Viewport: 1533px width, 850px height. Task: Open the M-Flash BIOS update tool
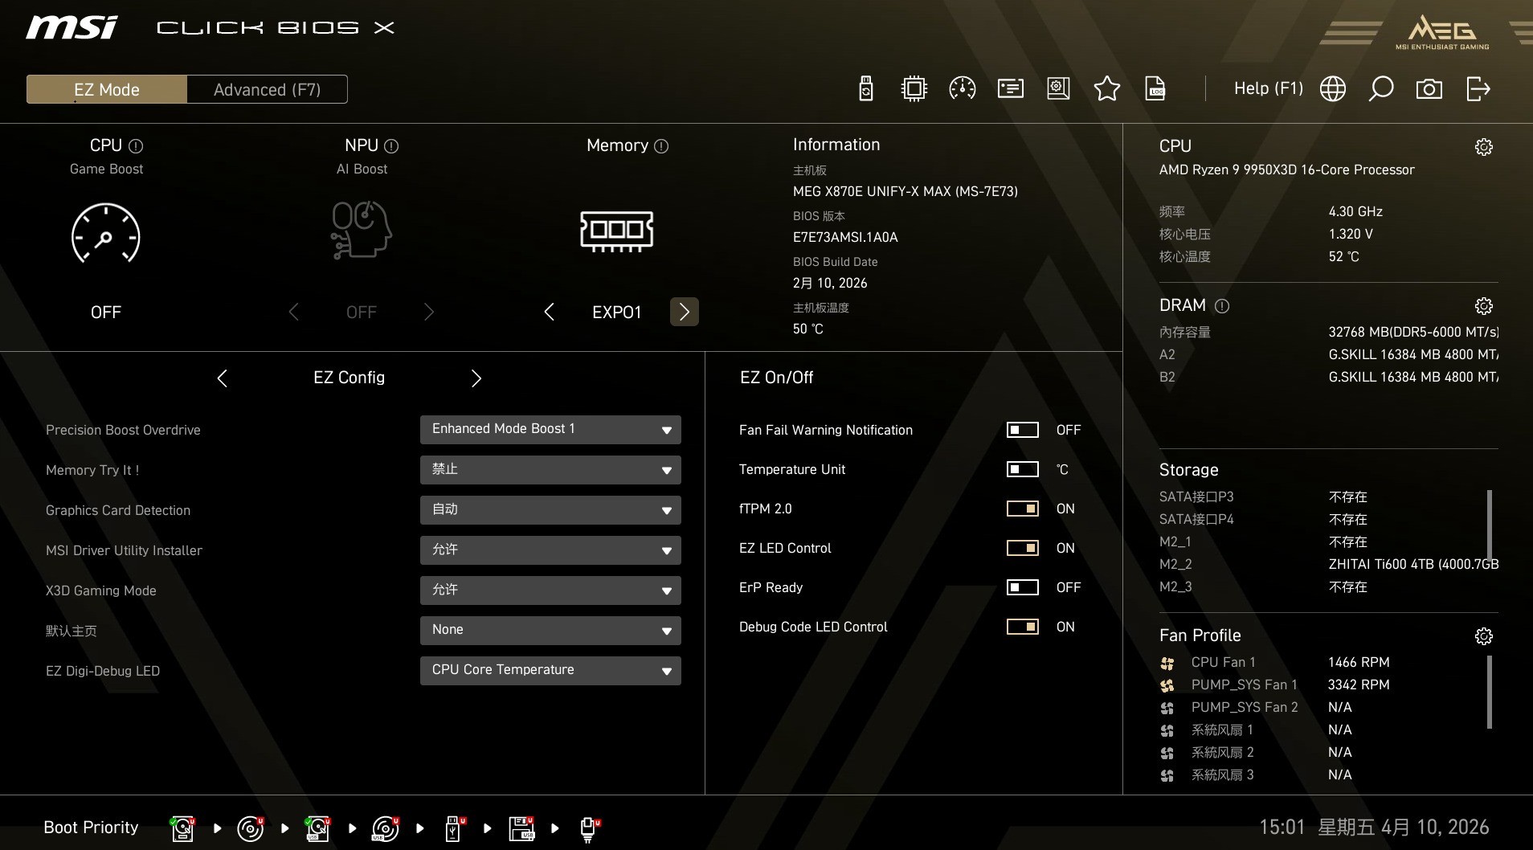pyautogui.click(x=865, y=88)
